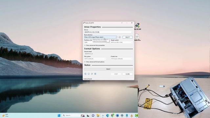Open the Chat icon on the taskbar
The image size is (210, 118).
point(93,115)
